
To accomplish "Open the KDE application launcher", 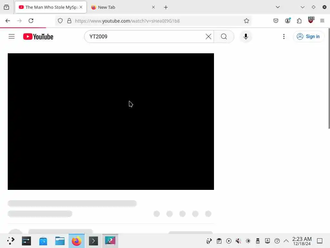I will (11, 241).
